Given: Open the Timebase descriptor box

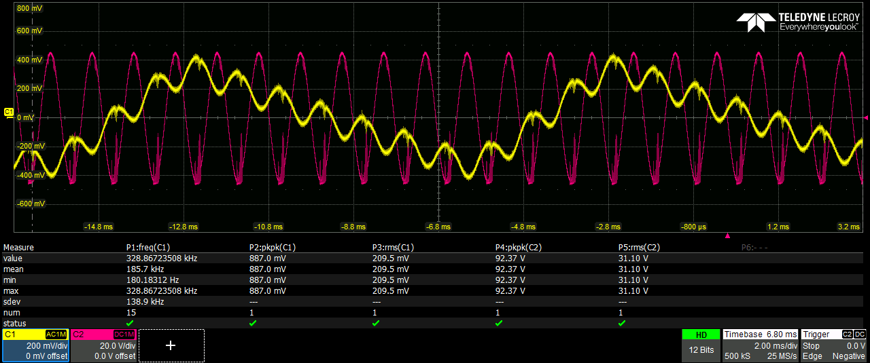Looking at the screenshot, I should coord(761,345).
